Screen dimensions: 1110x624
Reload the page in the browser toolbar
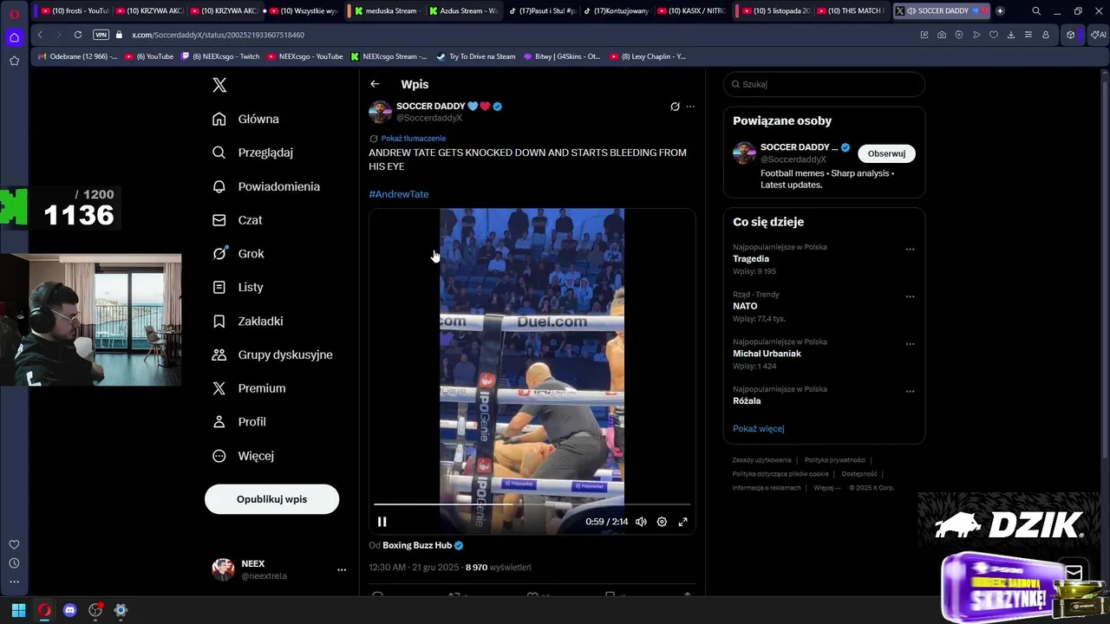[78, 35]
